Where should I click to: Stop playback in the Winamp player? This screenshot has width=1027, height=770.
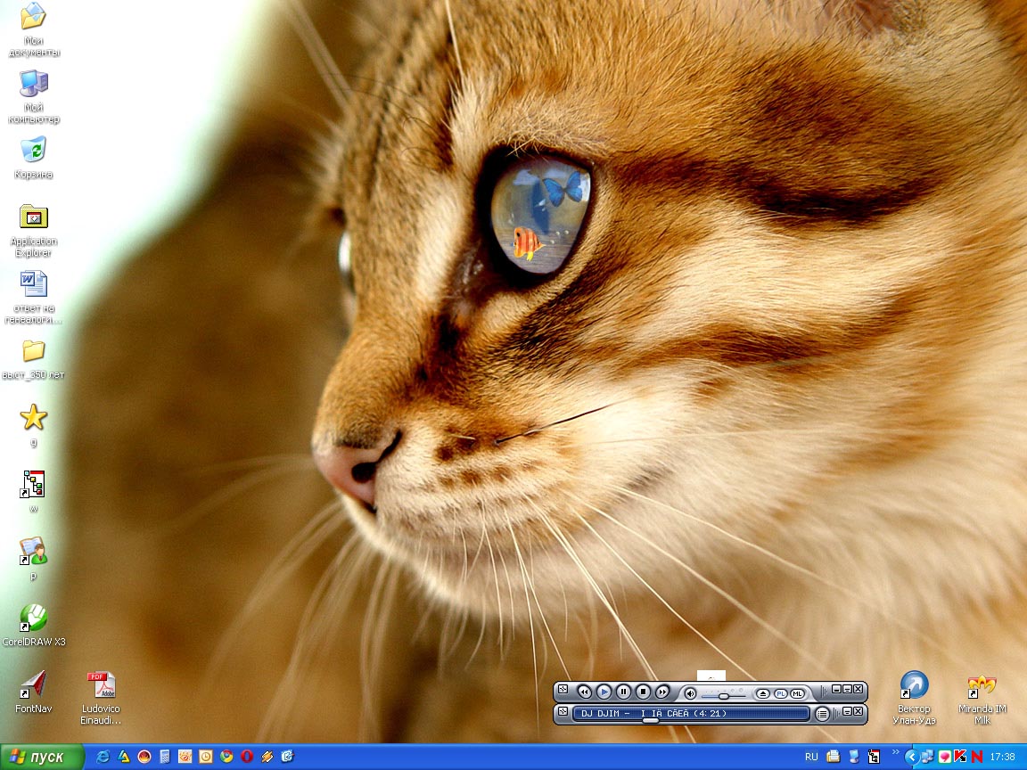643,692
